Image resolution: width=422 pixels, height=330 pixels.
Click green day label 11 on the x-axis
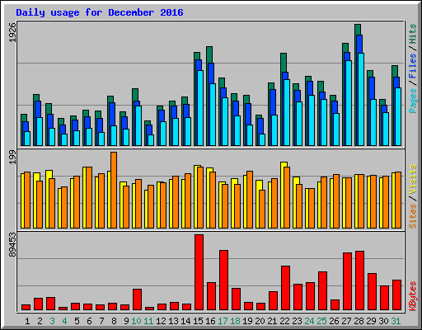point(148,321)
